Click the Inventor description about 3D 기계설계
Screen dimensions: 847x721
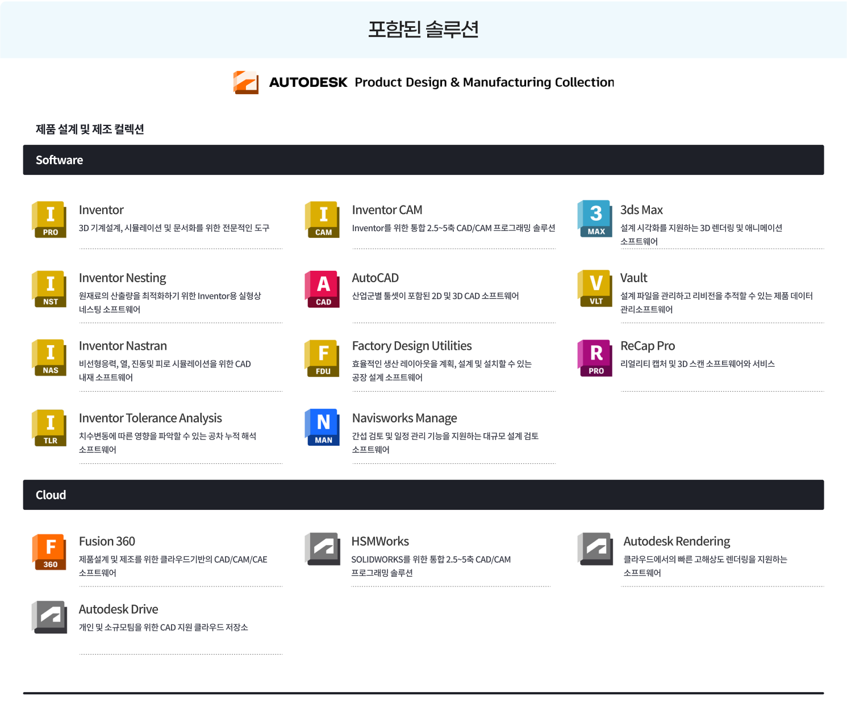point(174,228)
